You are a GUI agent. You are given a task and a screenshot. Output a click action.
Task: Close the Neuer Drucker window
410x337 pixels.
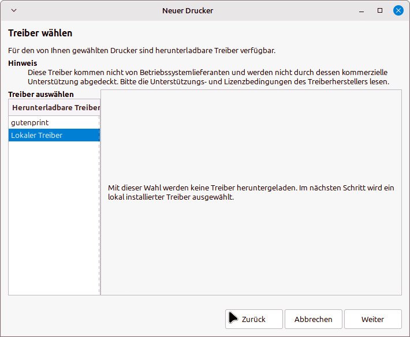tap(398, 10)
